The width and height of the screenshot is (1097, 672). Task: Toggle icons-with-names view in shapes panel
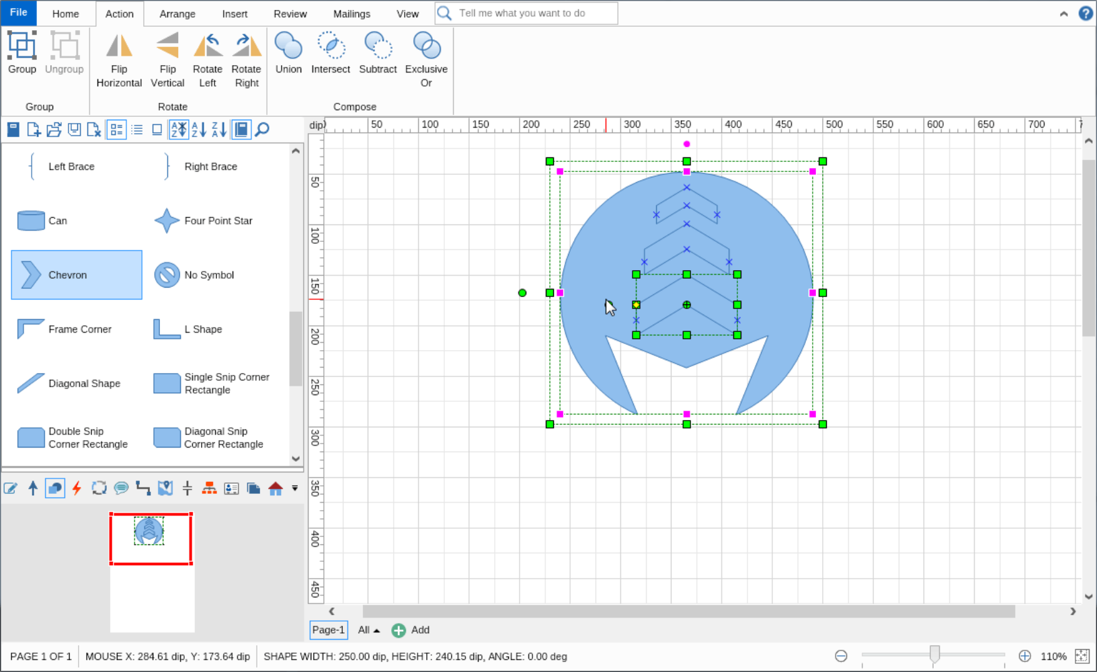[116, 129]
